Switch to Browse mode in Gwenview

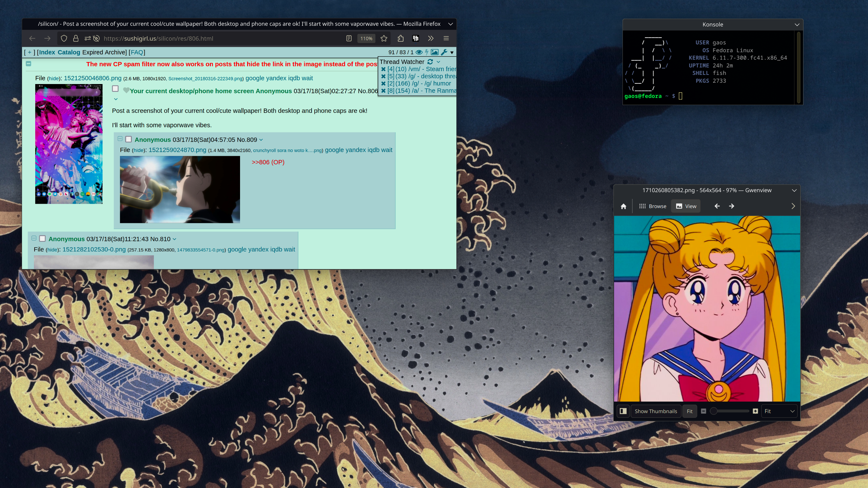pyautogui.click(x=652, y=206)
